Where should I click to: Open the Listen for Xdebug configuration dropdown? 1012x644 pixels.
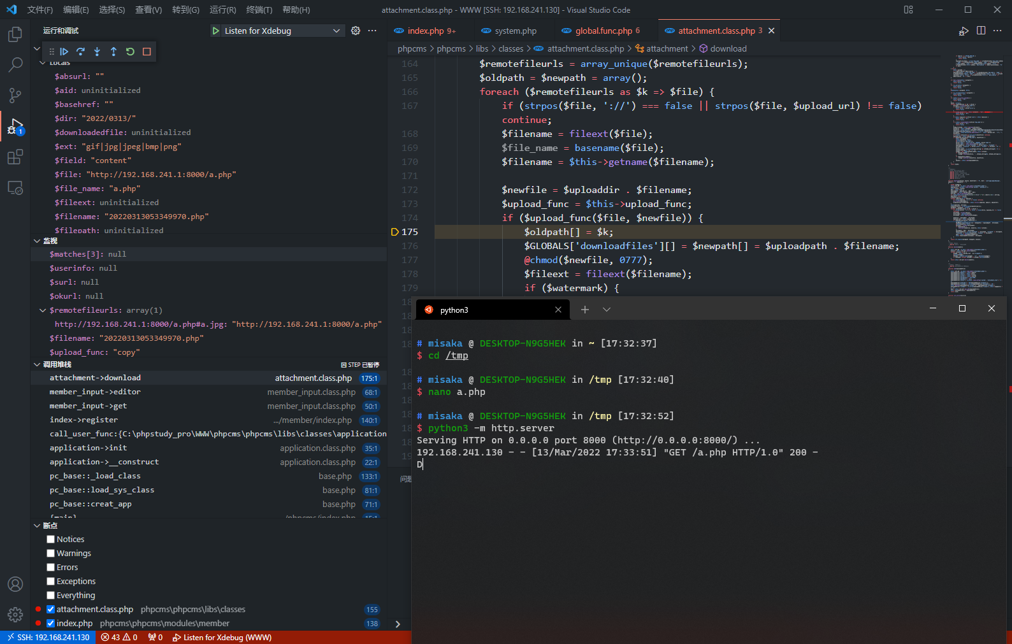283,31
